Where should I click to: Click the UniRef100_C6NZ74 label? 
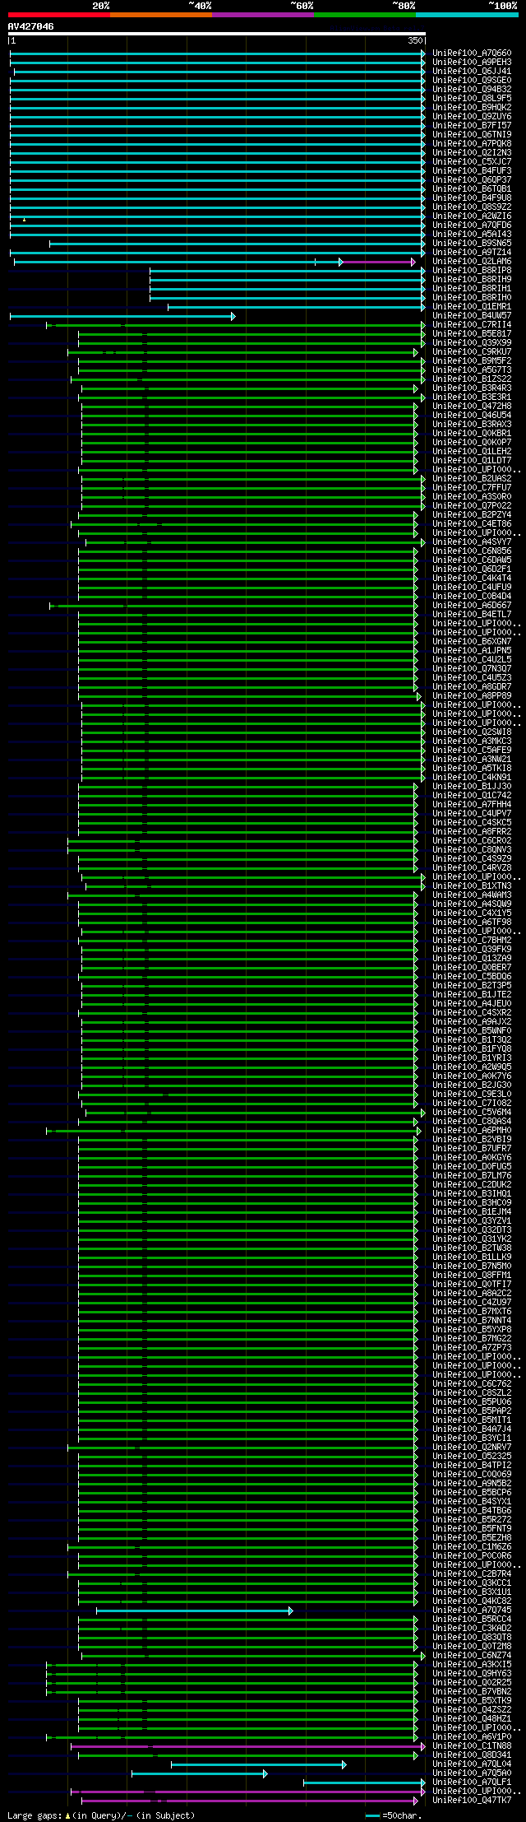tap(472, 1656)
